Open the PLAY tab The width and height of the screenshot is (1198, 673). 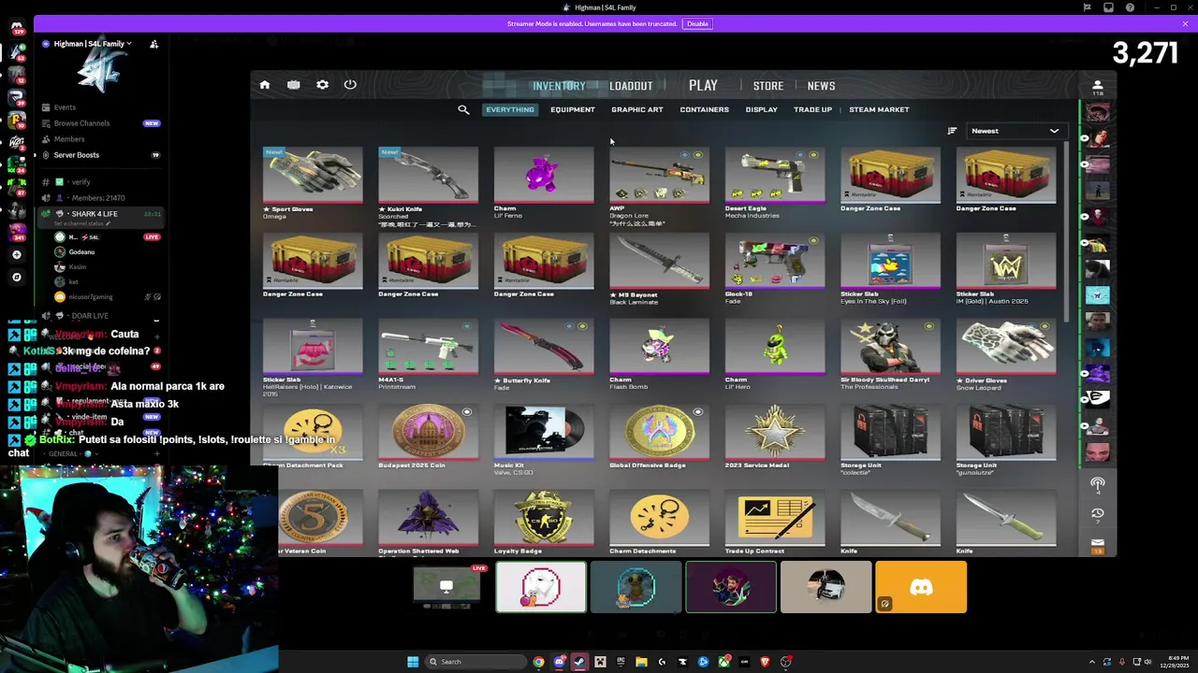coord(703,85)
